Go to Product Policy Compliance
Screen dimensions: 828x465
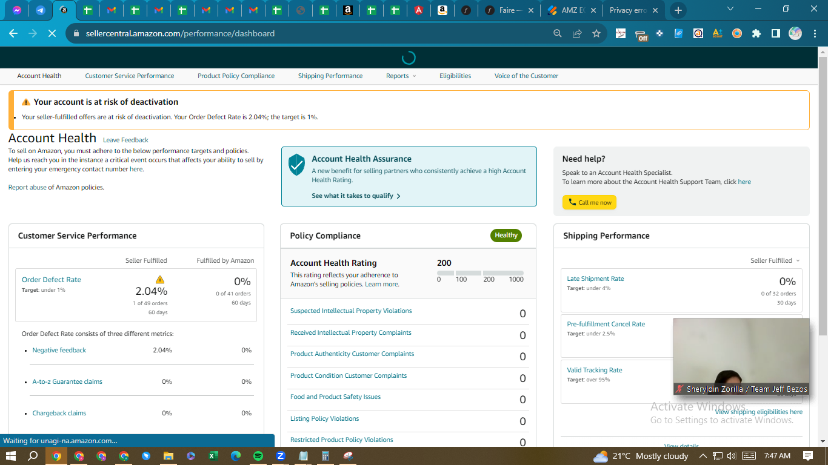[x=236, y=76]
